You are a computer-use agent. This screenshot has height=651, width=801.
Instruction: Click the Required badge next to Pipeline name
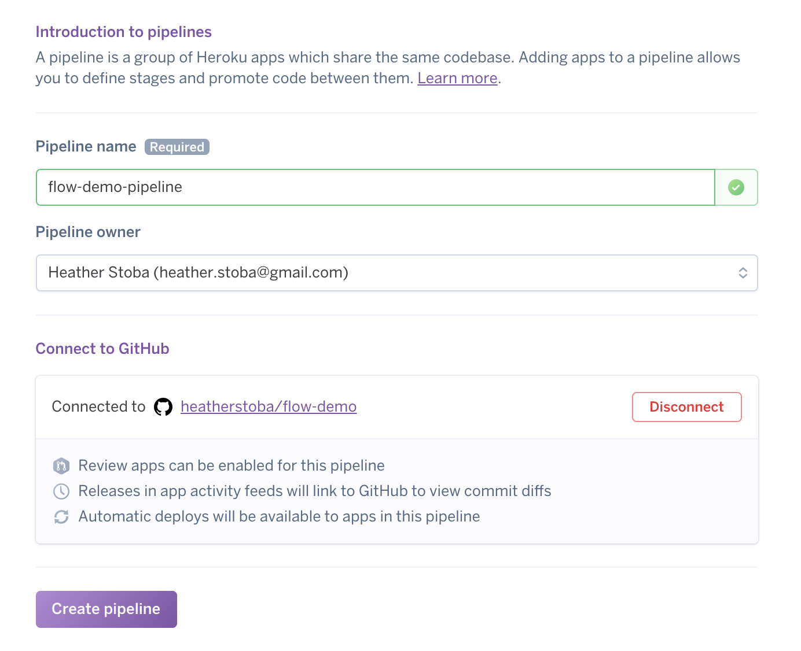177,147
